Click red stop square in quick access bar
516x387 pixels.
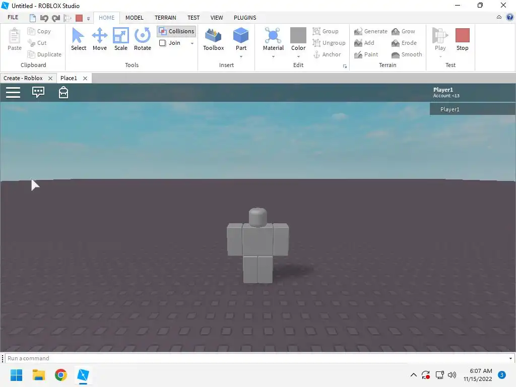79,18
